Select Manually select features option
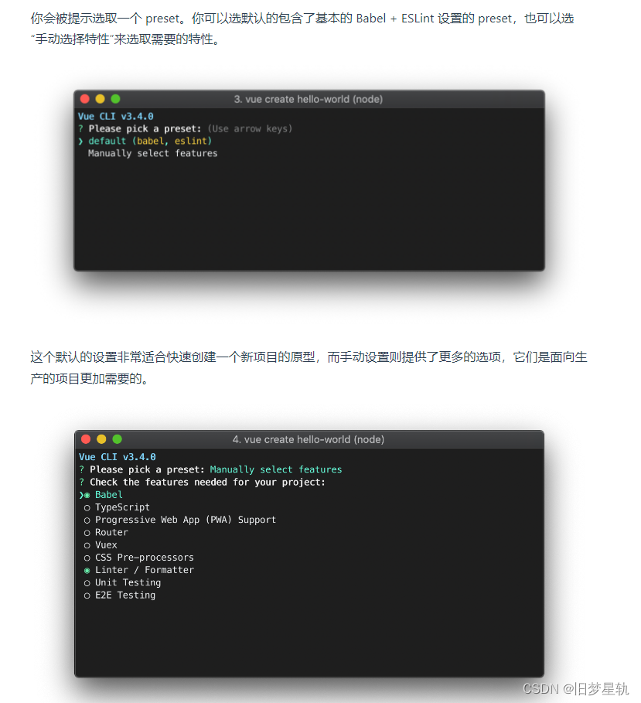This screenshot has width=641, height=703. click(x=152, y=153)
